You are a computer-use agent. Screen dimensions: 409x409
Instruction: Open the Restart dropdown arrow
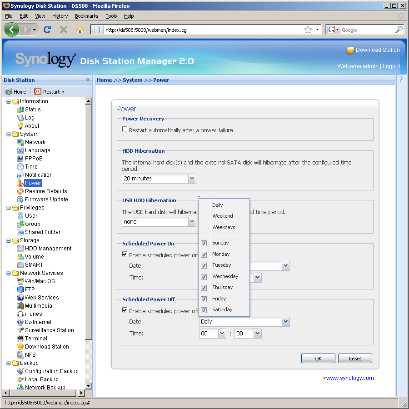63,92
